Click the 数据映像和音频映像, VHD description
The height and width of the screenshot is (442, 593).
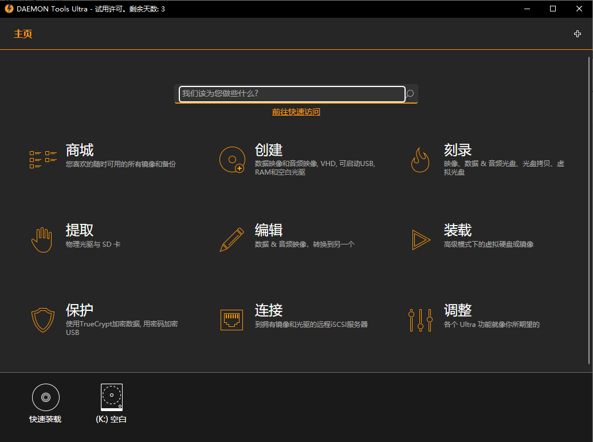coord(315,168)
